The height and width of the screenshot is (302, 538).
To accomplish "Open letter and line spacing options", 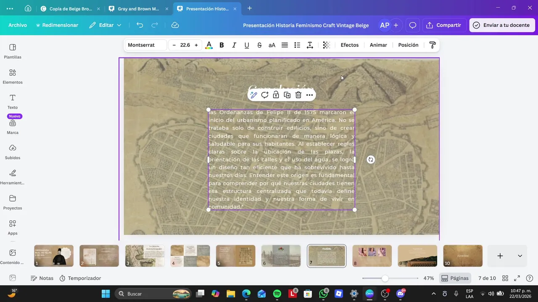I will (x=310, y=45).
